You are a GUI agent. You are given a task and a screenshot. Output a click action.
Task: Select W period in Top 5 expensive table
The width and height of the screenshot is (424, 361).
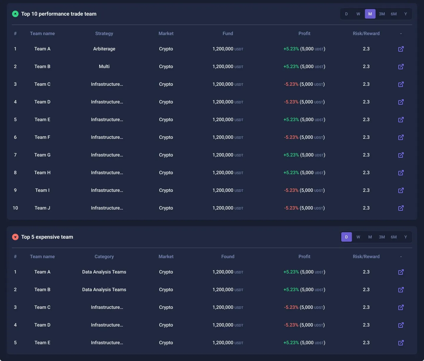(x=358, y=237)
